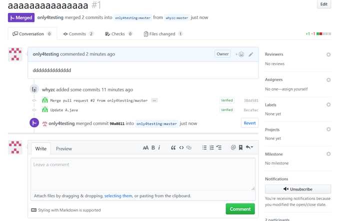Click in the Leave a comment field
Image resolution: width=349 pixels, height=221 pixels.
(143, 174)
